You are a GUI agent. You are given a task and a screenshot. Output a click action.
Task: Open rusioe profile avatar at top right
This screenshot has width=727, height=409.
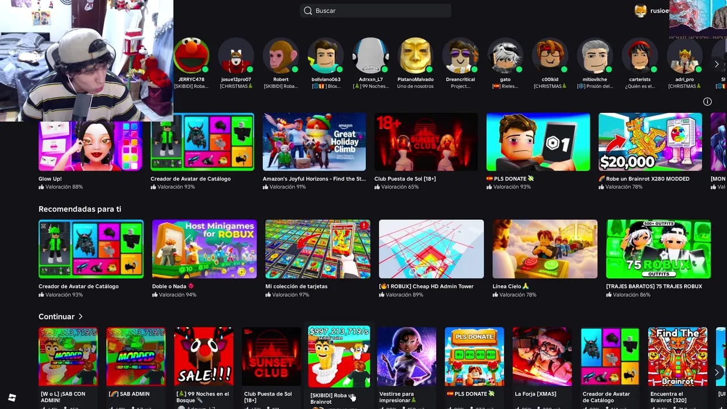(641, 11)
